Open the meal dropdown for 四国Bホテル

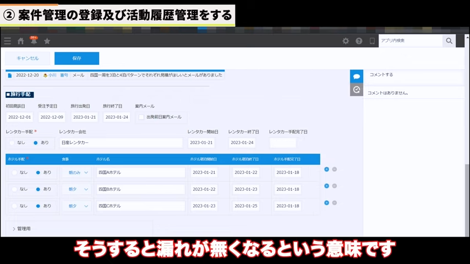click(x=76, y=189)
